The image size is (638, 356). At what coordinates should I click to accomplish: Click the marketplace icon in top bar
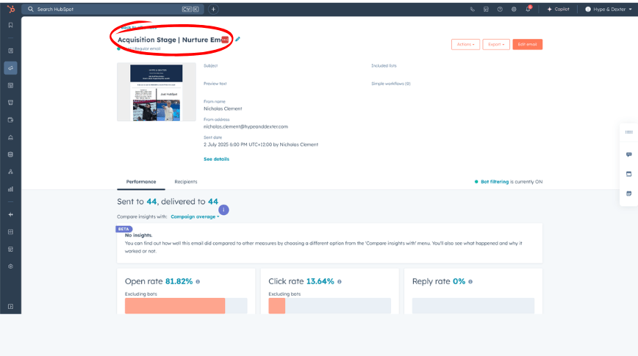coord(486,10)
